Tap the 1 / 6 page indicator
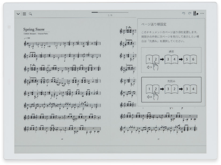Viewport: 221px width, 165px height. [110, 15]
